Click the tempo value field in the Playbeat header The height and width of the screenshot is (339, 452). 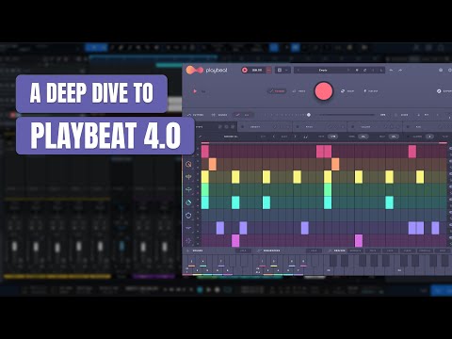coord(257,70)
